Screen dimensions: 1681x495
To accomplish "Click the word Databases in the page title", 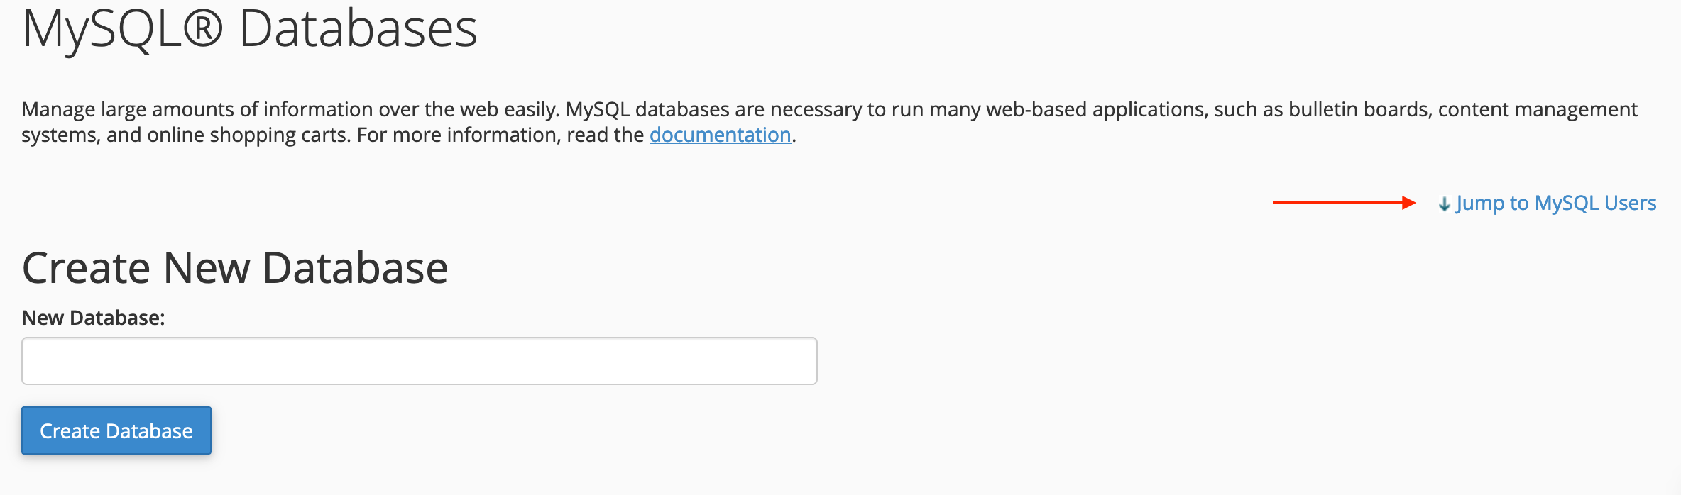I will (358, 30).
